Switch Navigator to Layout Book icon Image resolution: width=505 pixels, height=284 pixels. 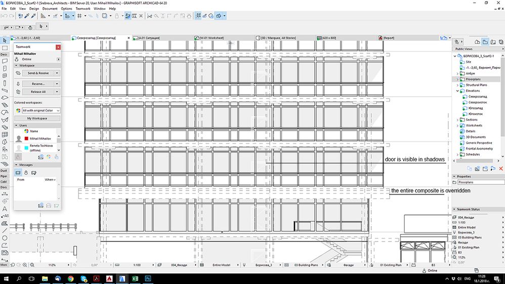pos(493,42)
